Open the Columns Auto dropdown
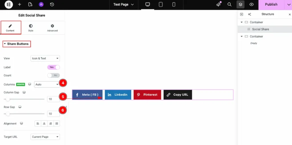The image size is (292, 145). [47, 84]
